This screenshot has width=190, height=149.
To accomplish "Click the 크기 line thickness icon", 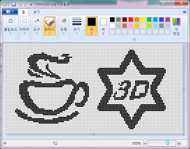I will pos(77,21).
